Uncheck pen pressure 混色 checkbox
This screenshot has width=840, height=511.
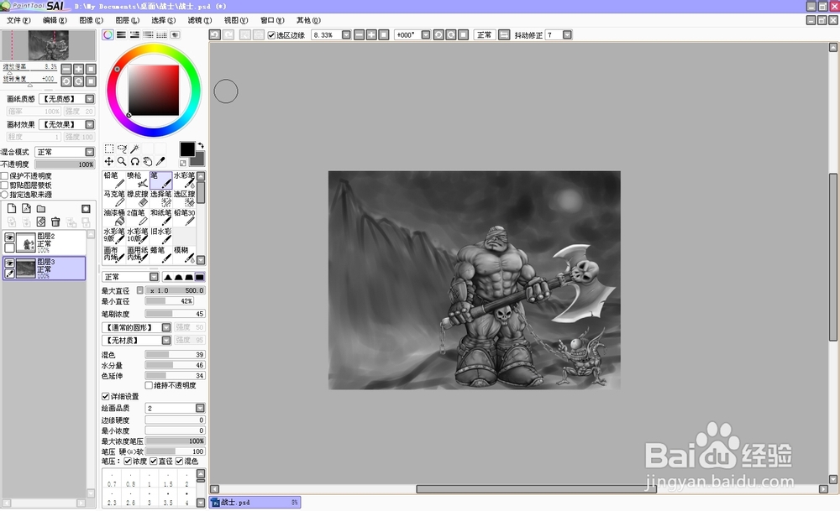[x=180, y=461]
